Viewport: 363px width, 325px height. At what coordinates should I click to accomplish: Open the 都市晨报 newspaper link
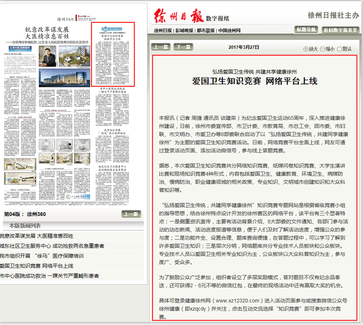206,31
